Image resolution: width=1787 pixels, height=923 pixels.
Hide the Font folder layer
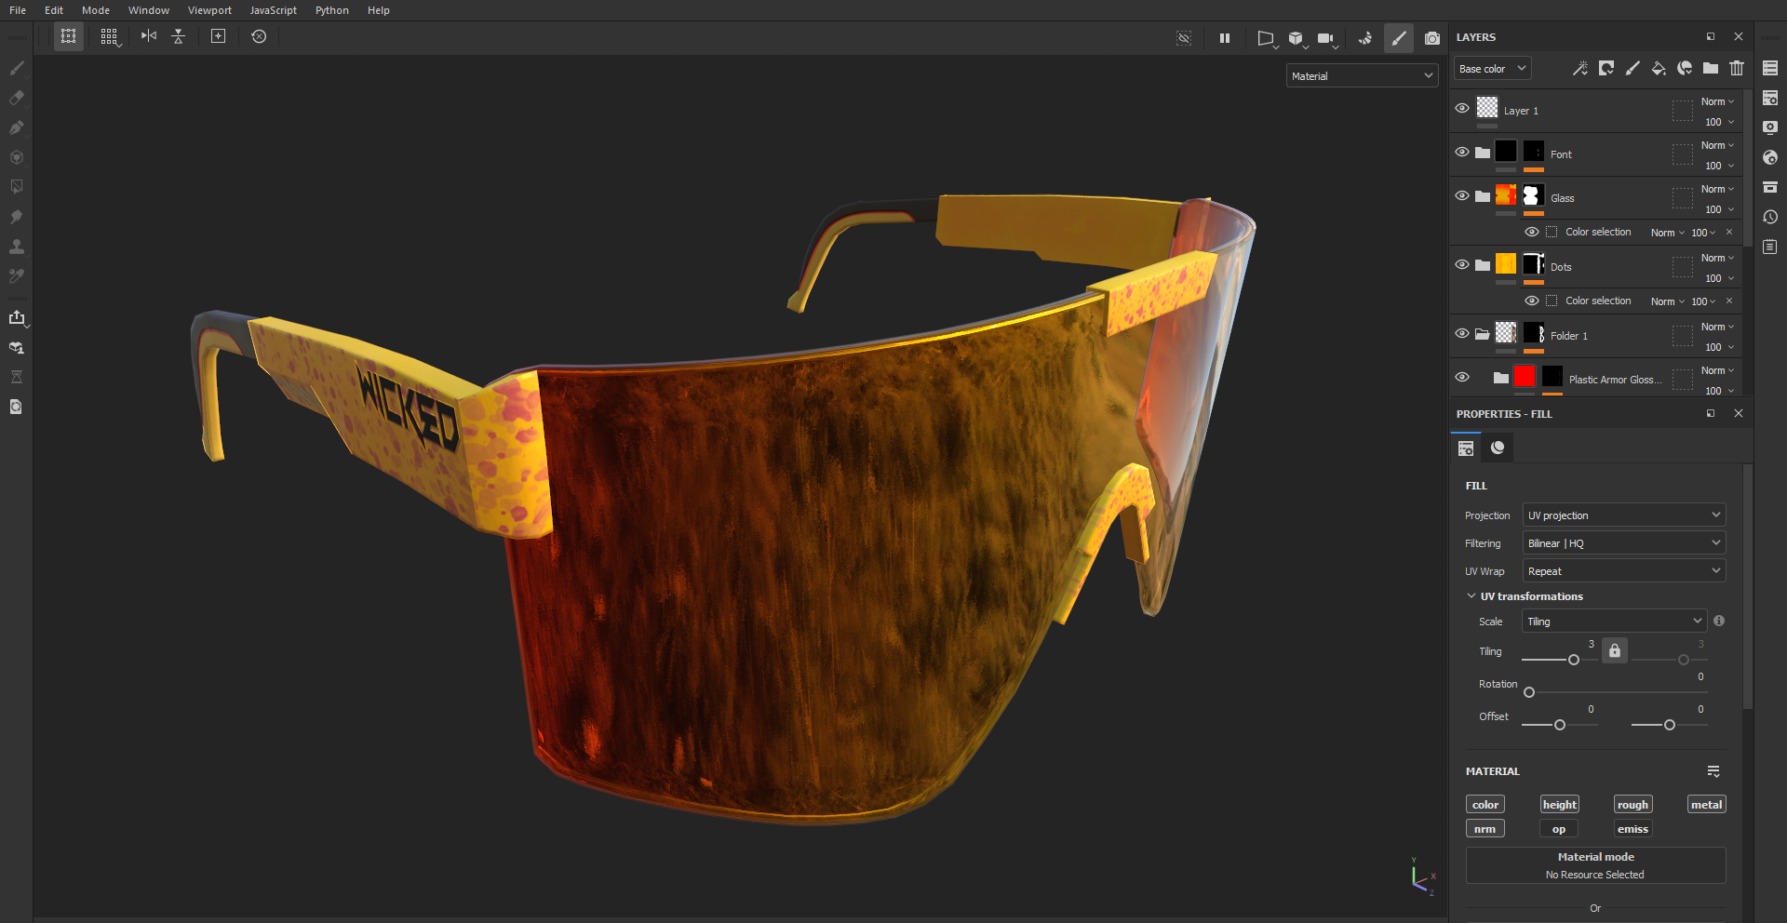(1462, 153)
